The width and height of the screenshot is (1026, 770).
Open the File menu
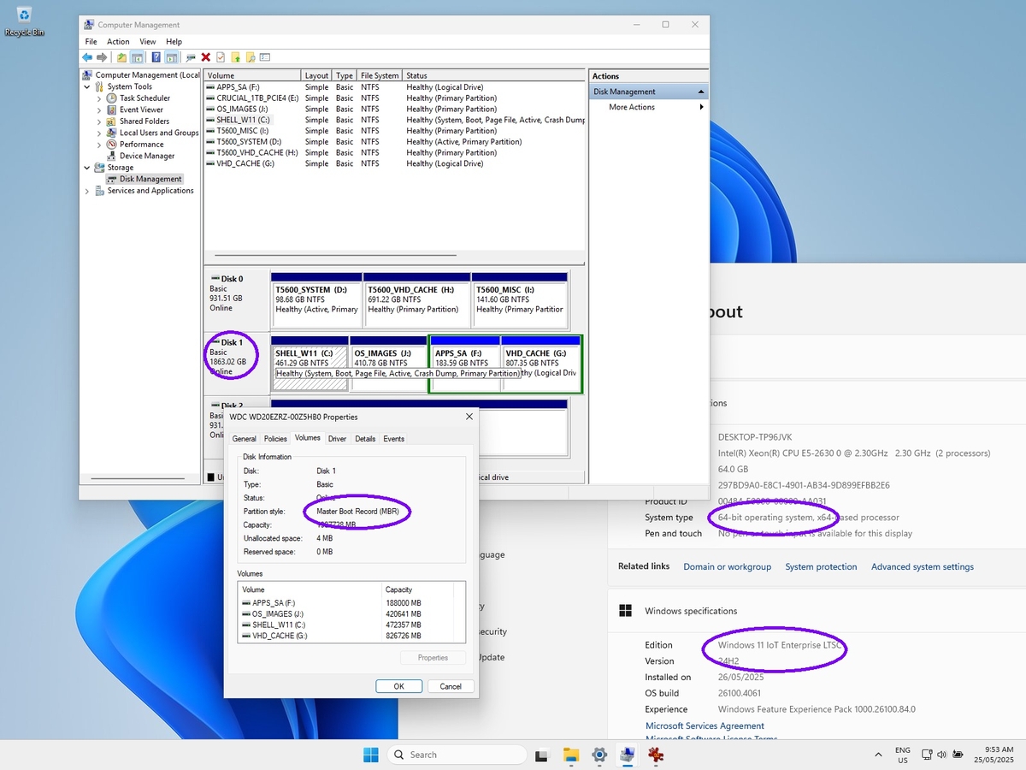coord(91,41)
